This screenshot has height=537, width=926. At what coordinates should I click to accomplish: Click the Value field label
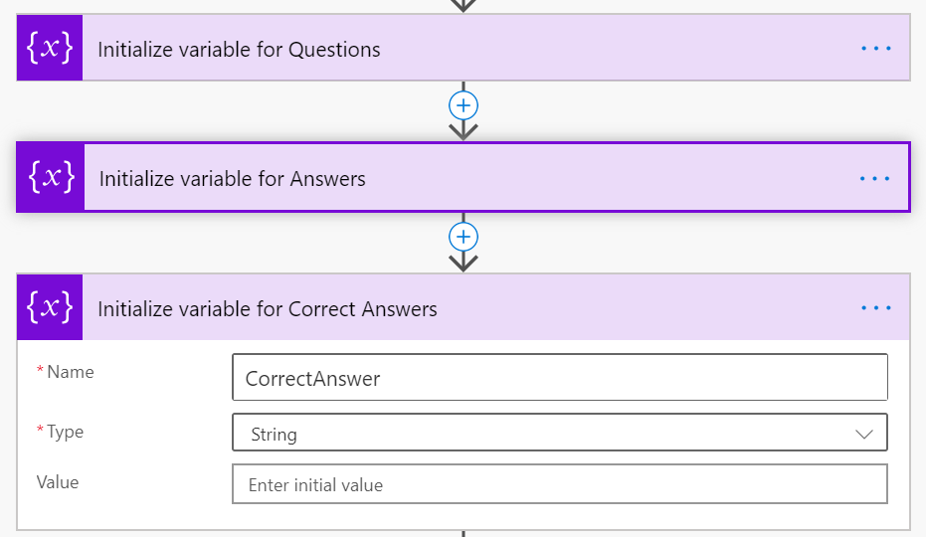(x=58, y=482)
